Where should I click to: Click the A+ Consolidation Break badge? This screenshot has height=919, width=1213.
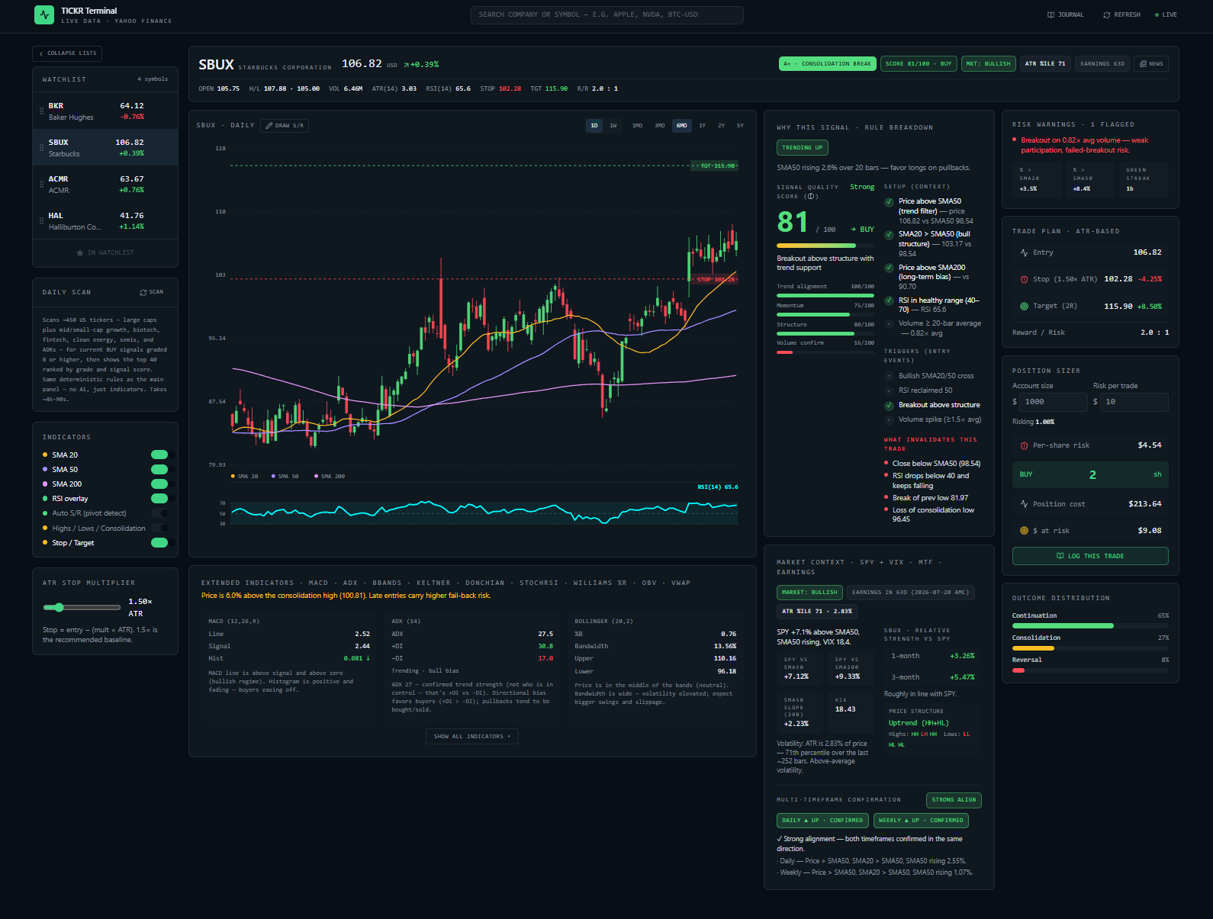click(828, 64)
